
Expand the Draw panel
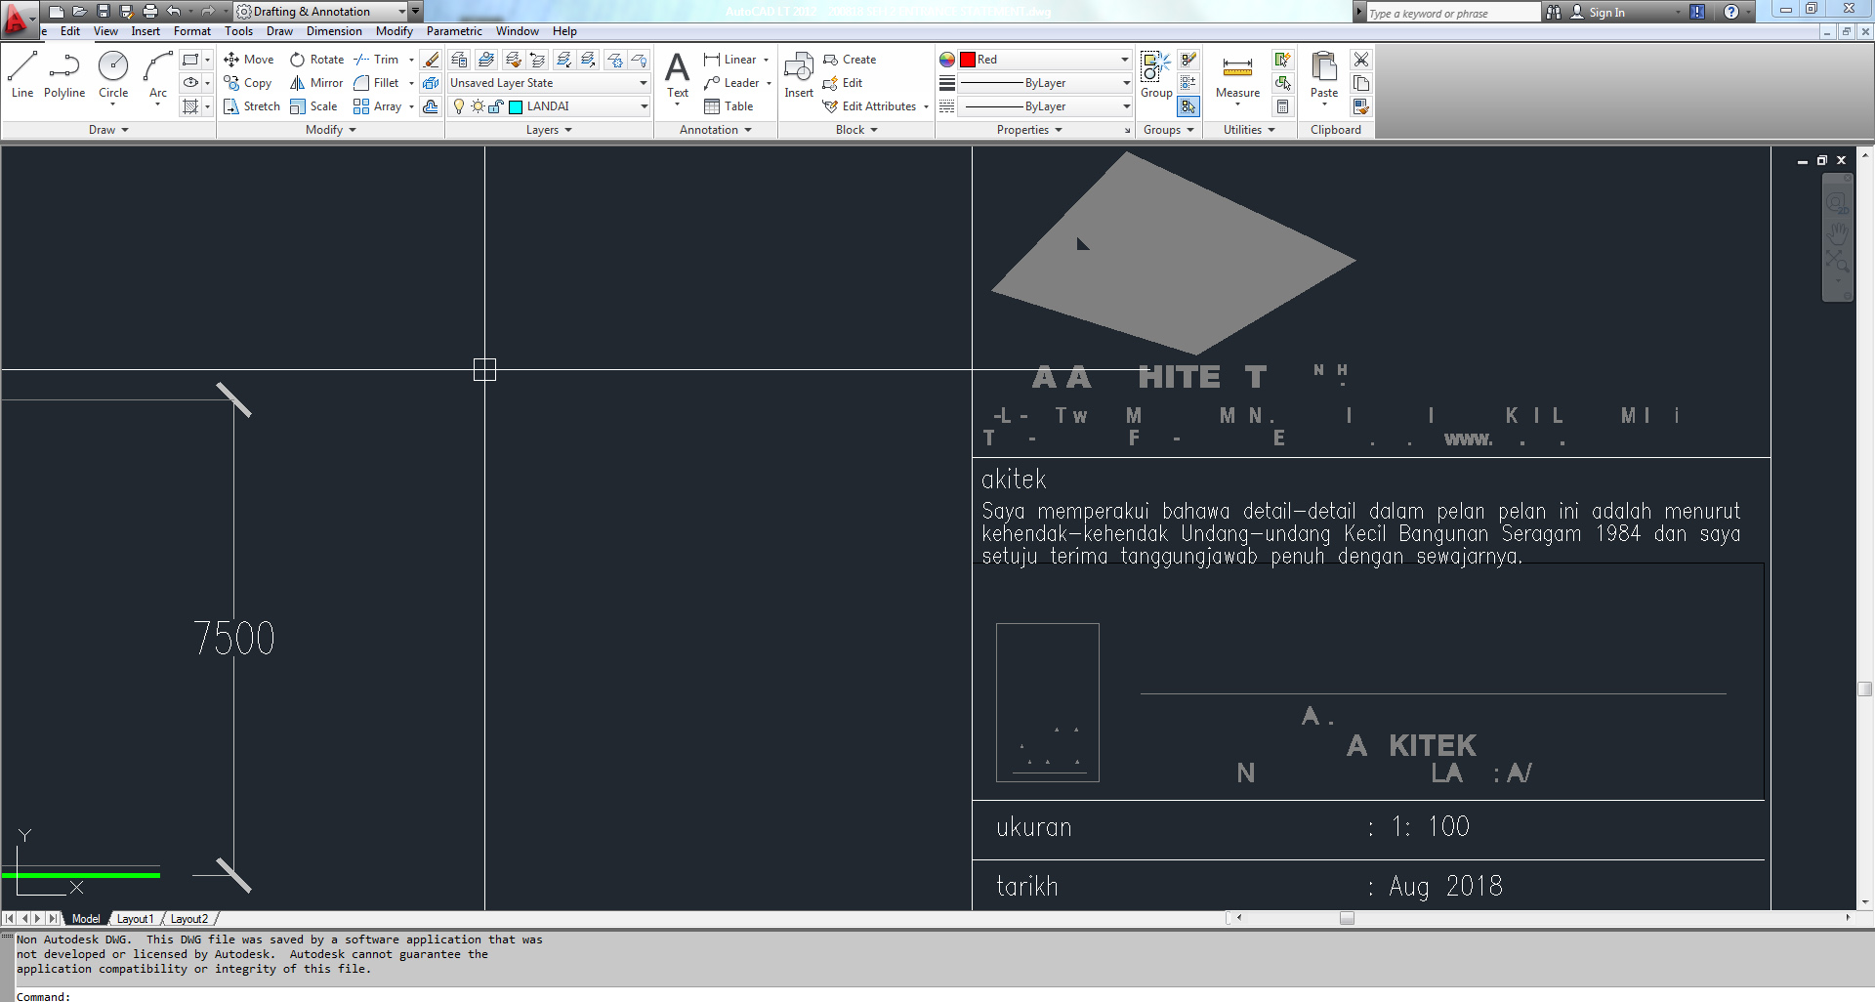108,130
